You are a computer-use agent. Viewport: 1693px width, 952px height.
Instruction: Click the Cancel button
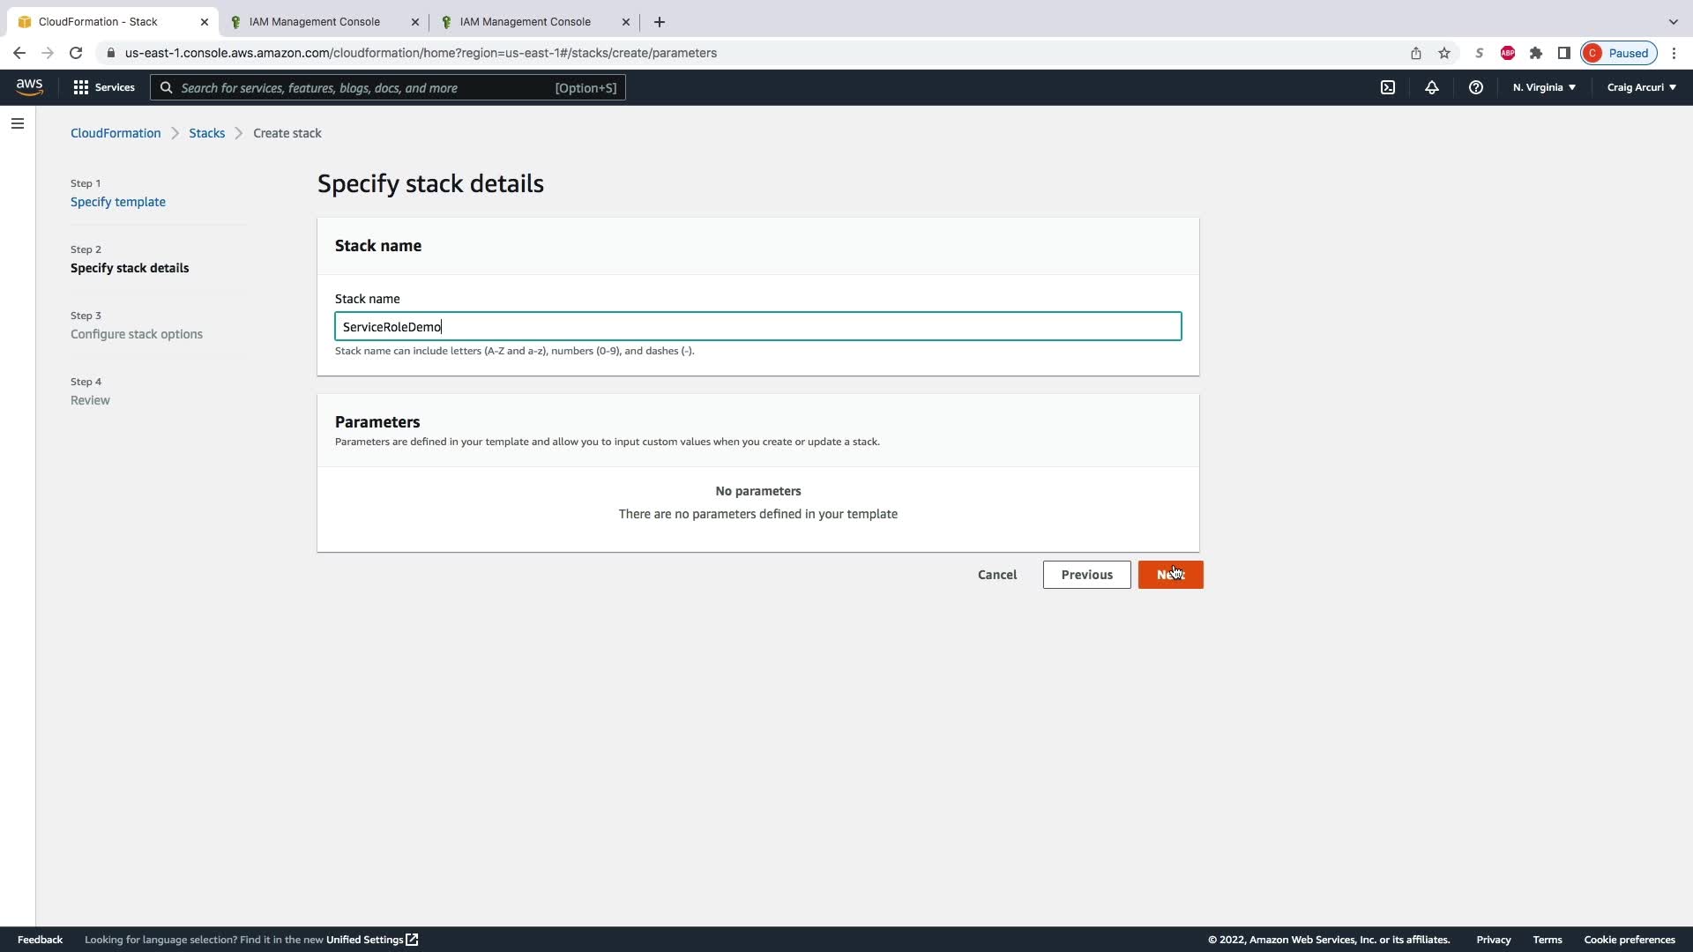[997, 575]
